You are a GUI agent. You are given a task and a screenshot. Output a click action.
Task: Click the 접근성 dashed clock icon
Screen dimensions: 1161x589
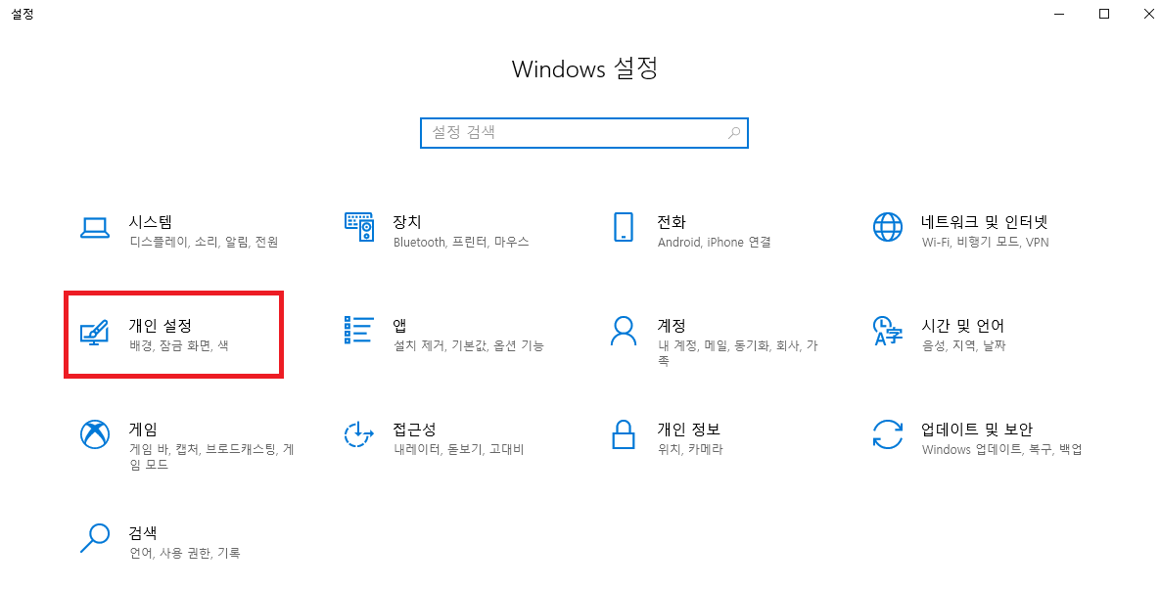(x=360, y=434)
